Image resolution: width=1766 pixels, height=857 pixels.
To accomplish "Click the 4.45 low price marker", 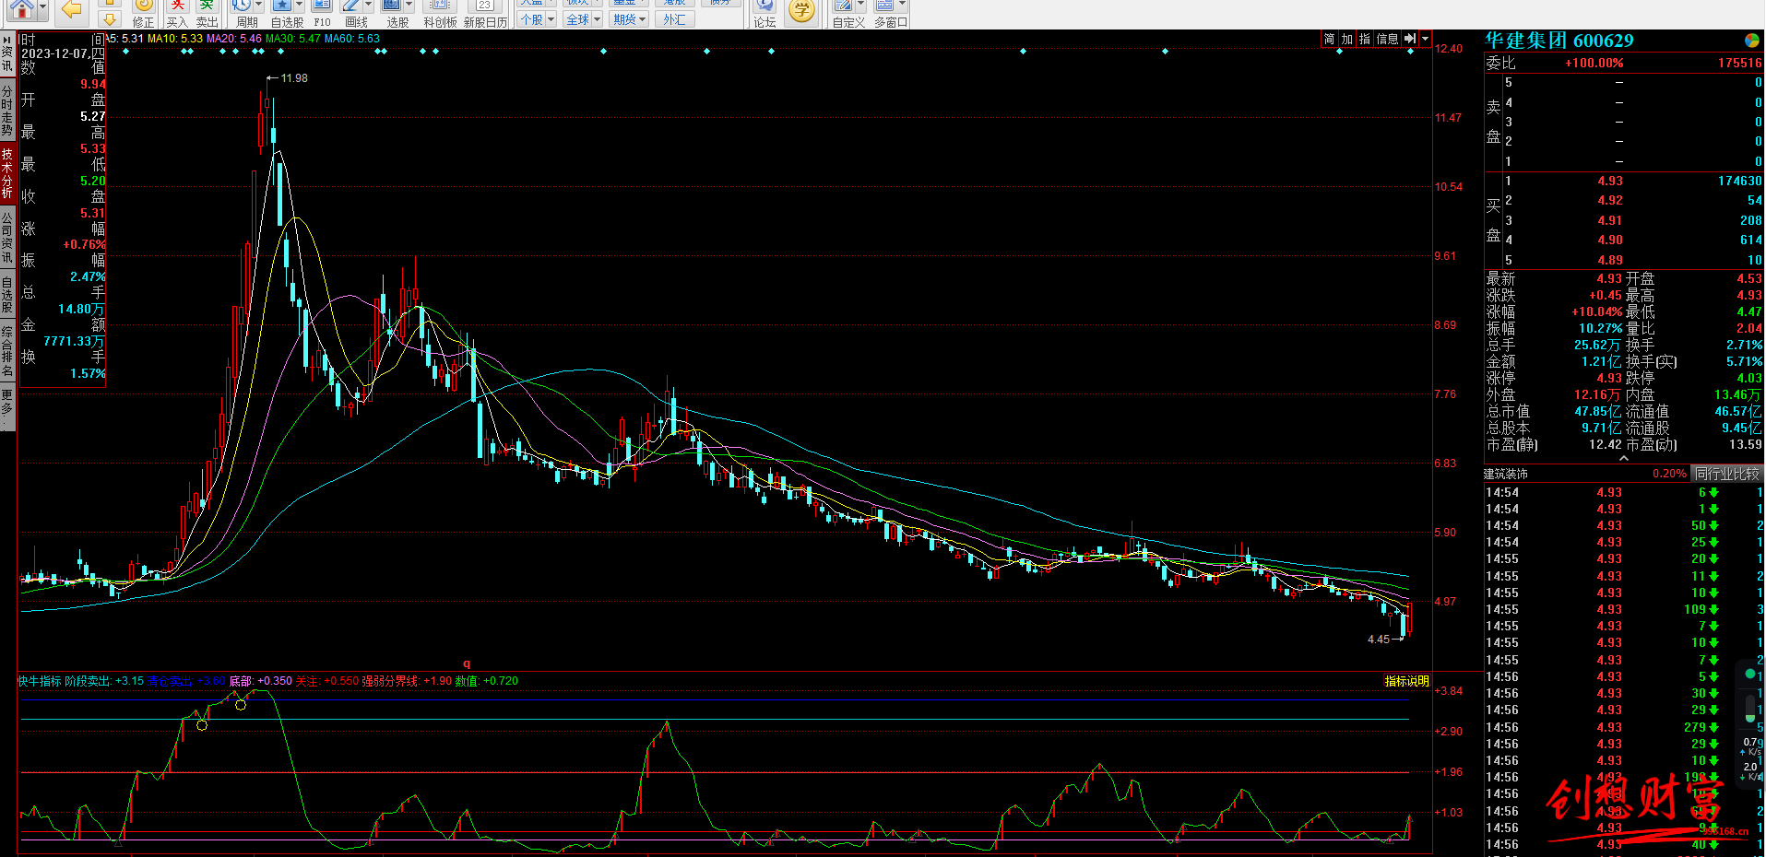I will 1378,640.
